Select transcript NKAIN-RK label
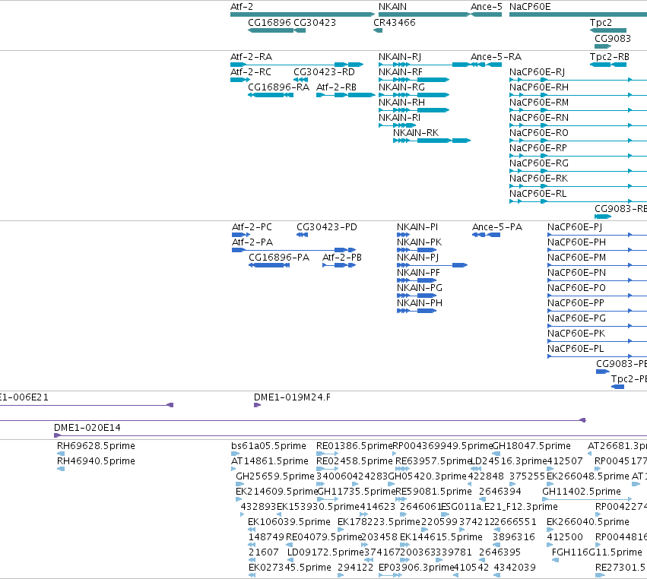The image size is (647, 579). [x=416, y=133]
